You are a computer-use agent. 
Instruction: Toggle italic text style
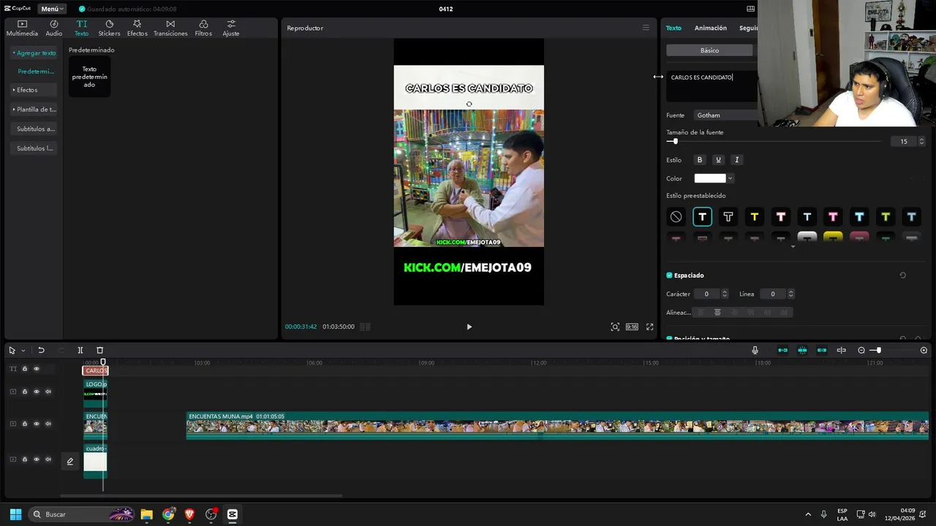736,160
